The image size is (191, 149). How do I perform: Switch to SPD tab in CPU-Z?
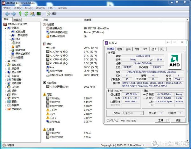tap(145, 49)
